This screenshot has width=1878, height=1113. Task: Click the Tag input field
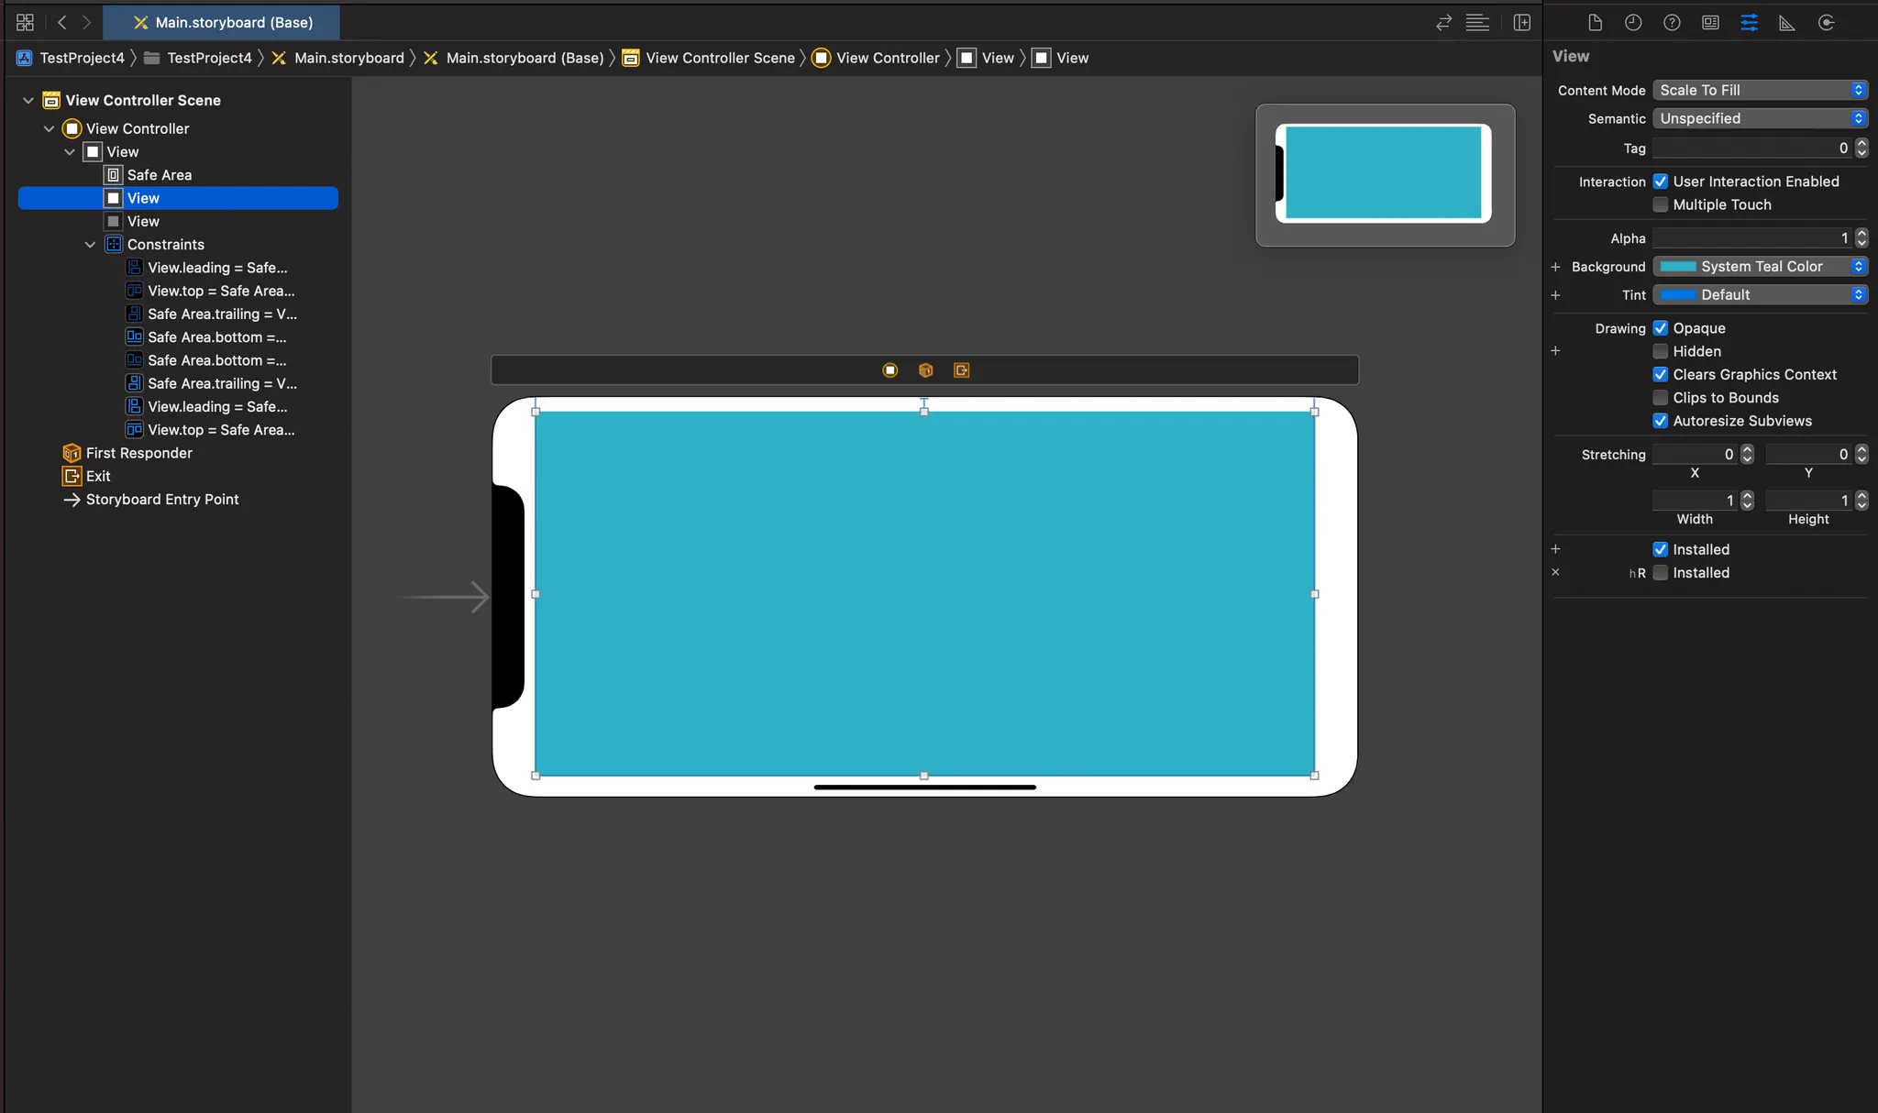coord(1750,148)
